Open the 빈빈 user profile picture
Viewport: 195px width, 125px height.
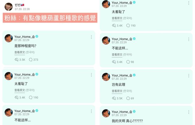tap(9, 7)
